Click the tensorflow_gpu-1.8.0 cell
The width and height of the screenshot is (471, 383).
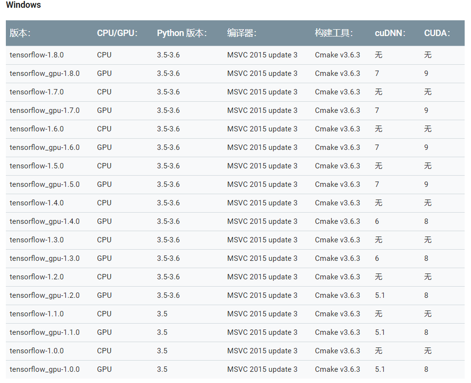(x=44, y=73)
